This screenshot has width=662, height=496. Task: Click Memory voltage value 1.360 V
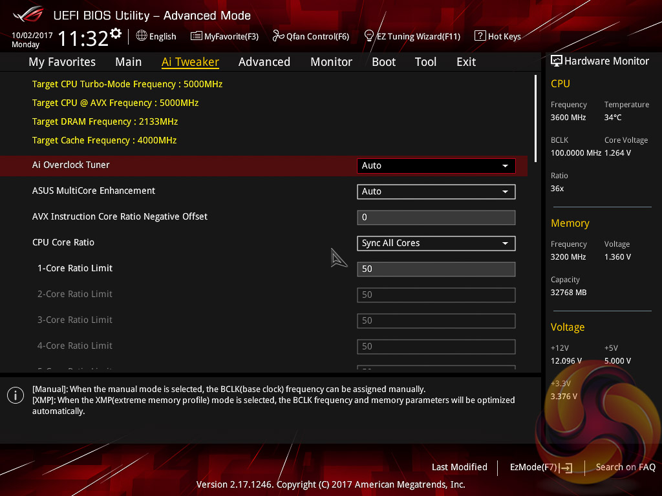click(x=617, y=257)
